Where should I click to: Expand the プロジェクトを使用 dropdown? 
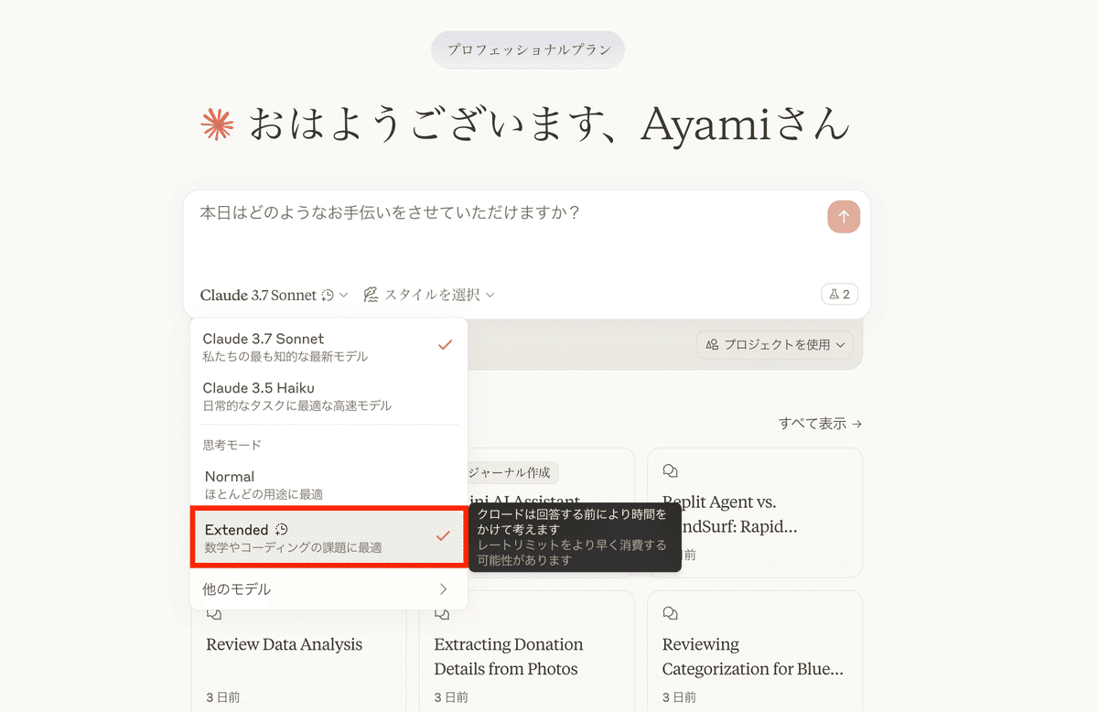click(774, 345)
